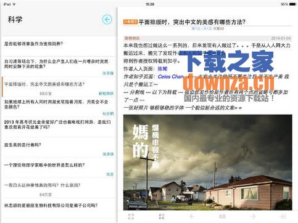Viewport: 298px width, 223px height.
Task: Tap the reply text button in bottom toolbar
Action: [222, 216]
